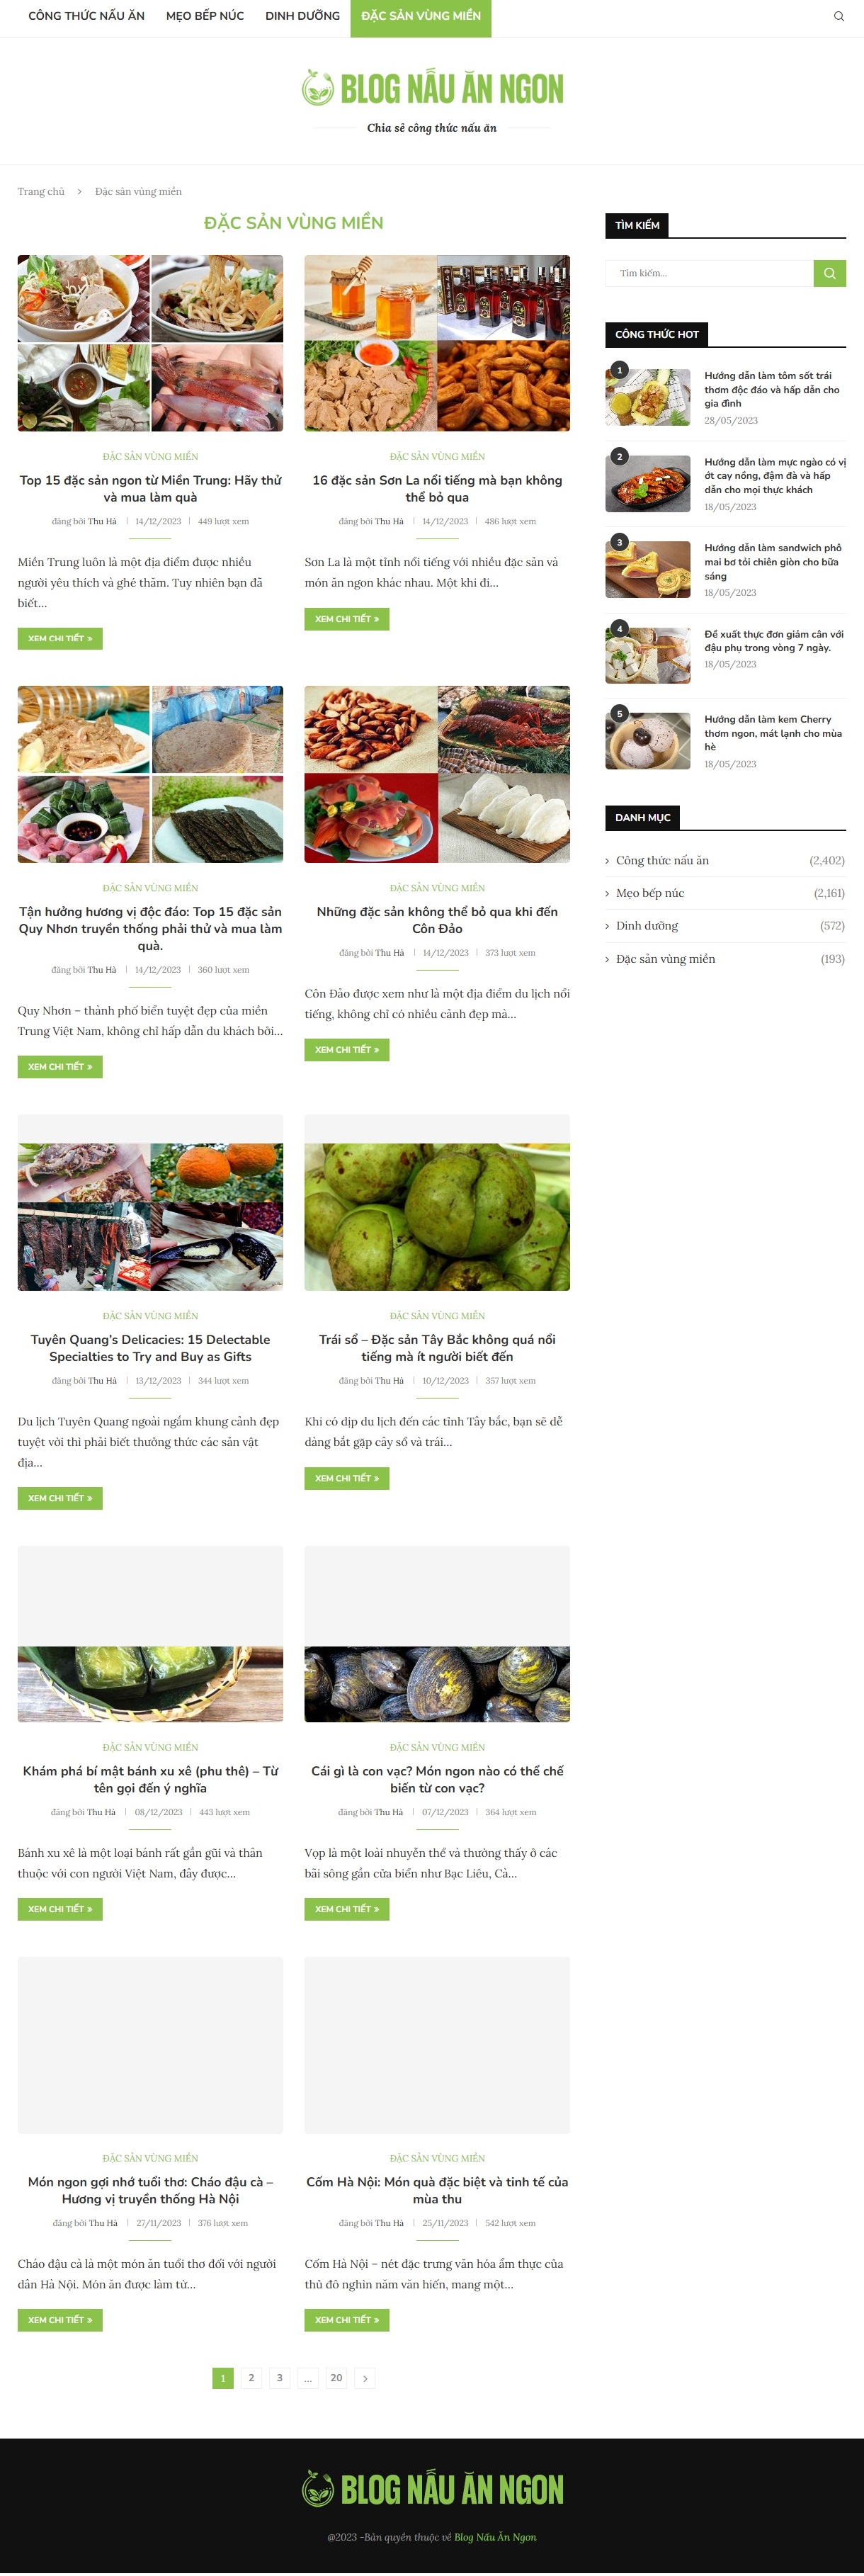Click Xem chi tiết for Sơn La article
This screenshot has width=864, height=2576.
pyautogui.click(x=347, y=619)
